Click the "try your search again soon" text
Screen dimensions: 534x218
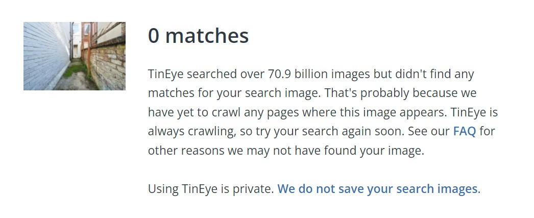click(330, 132)
